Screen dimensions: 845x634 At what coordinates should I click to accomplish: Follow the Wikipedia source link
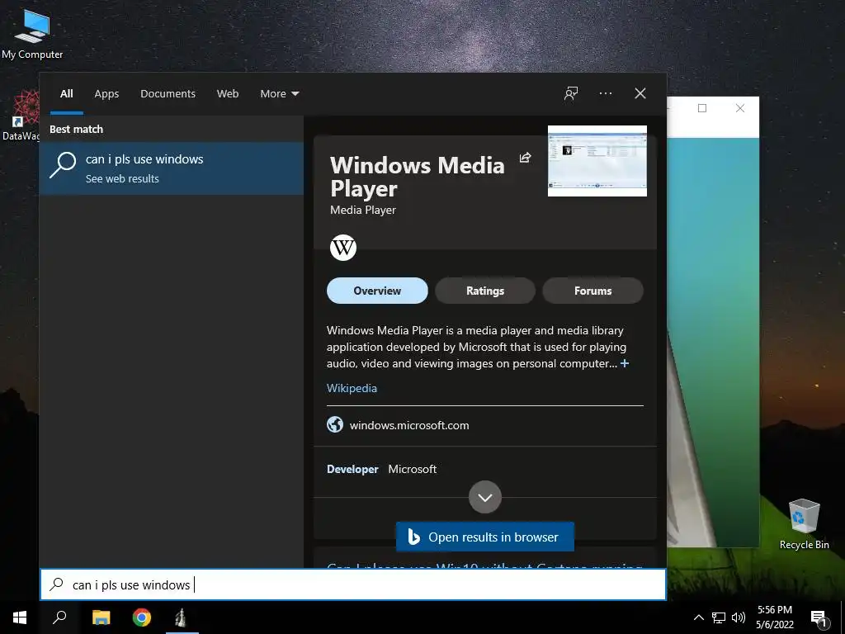[352, 388]
